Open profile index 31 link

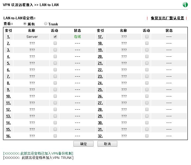(x=100, y=129)
